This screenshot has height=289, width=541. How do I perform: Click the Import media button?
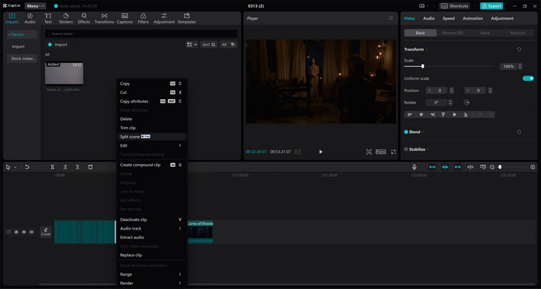(57, 45)
